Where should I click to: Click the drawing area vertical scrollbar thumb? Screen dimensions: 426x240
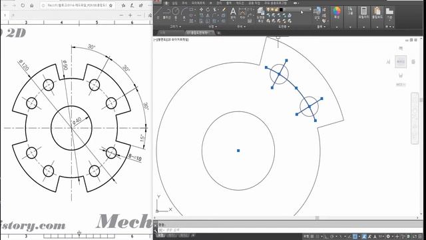421,100
